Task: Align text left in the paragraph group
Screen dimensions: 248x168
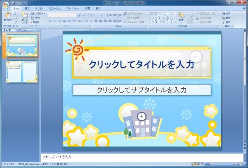Action: click(96, 21)
